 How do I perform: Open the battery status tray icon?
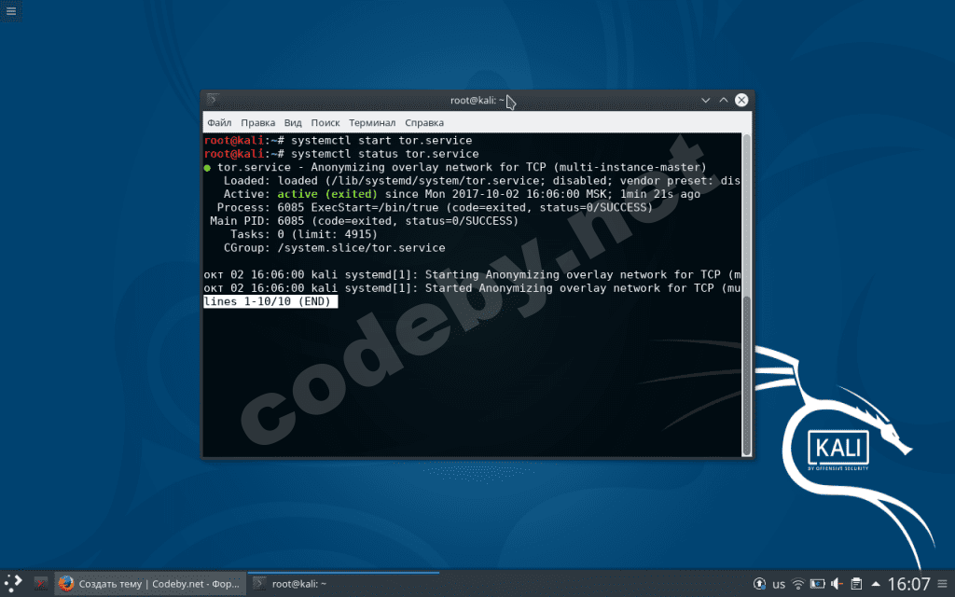point(817,584)
